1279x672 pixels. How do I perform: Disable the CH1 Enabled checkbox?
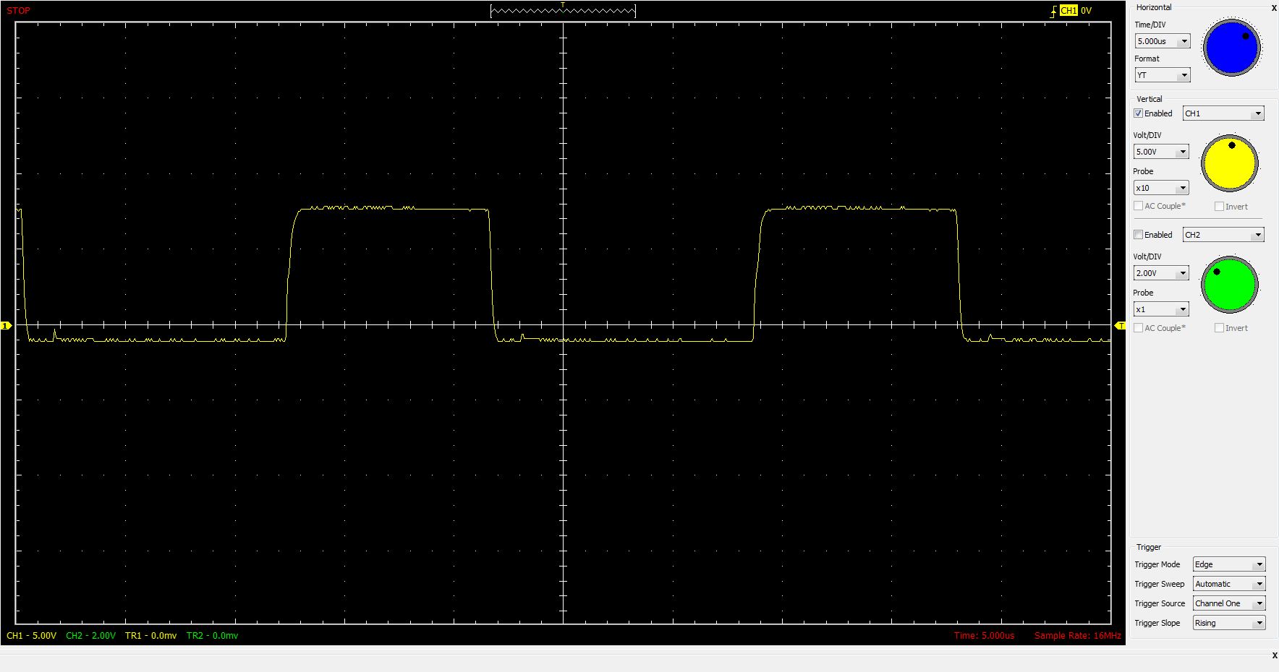(x=1138, y=113)
